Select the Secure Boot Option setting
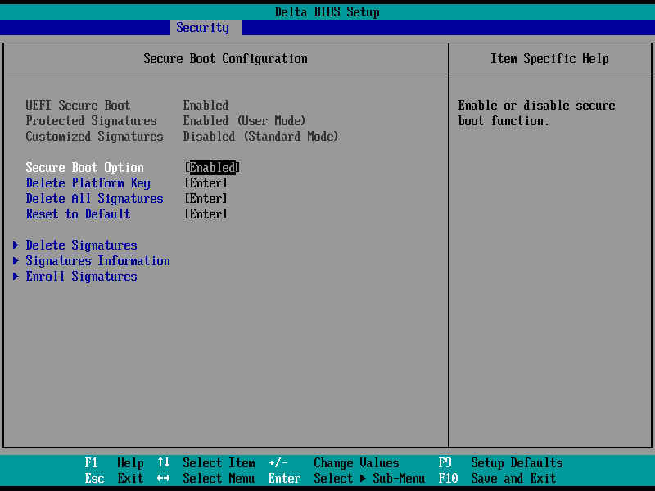This screenshot has width=655, height=491. [85, 168]
